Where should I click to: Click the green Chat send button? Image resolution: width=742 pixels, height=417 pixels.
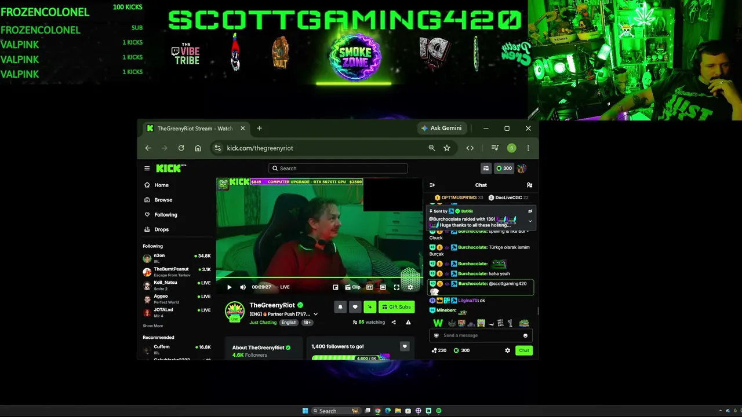click(x=523, y=350)
